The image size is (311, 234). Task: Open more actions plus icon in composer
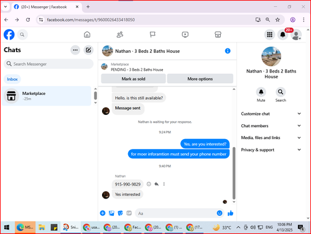pos(103,213)
